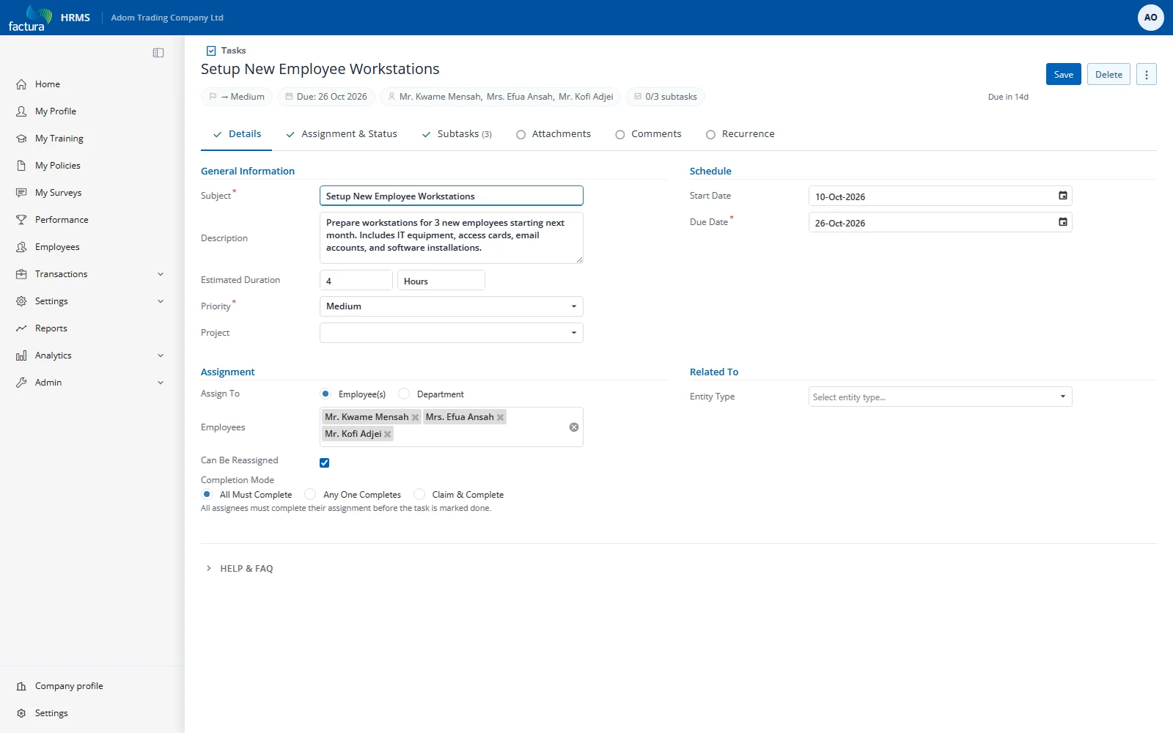Image resolution: width=1173 pixels, height=733 pixels.
Task: Open the Employees page link
Action: [57, 247]
